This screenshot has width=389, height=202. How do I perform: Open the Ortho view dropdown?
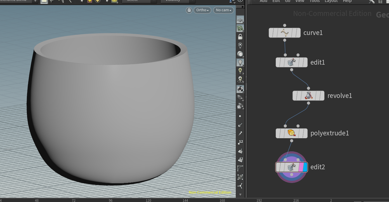tap(202, 10)
